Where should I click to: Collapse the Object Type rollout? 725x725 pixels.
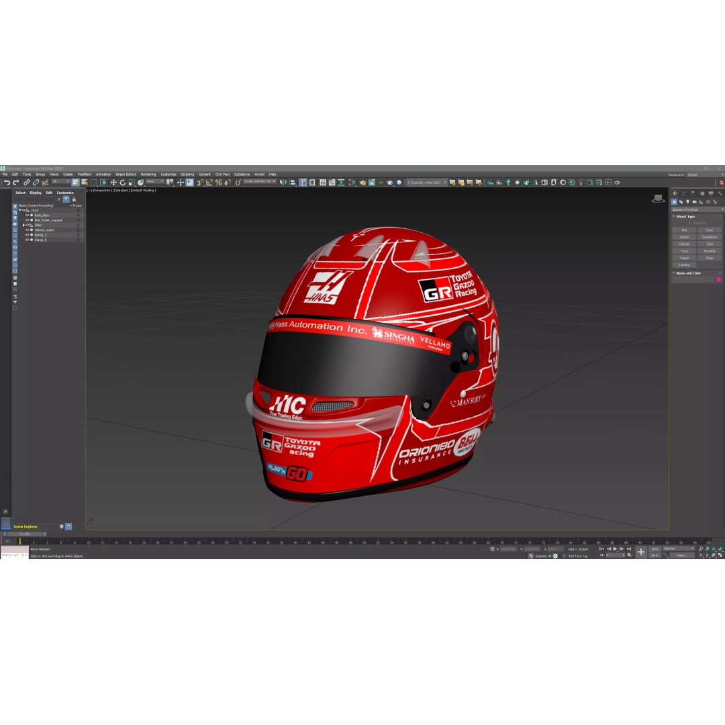pyautogui.click(x=685, y=216)
